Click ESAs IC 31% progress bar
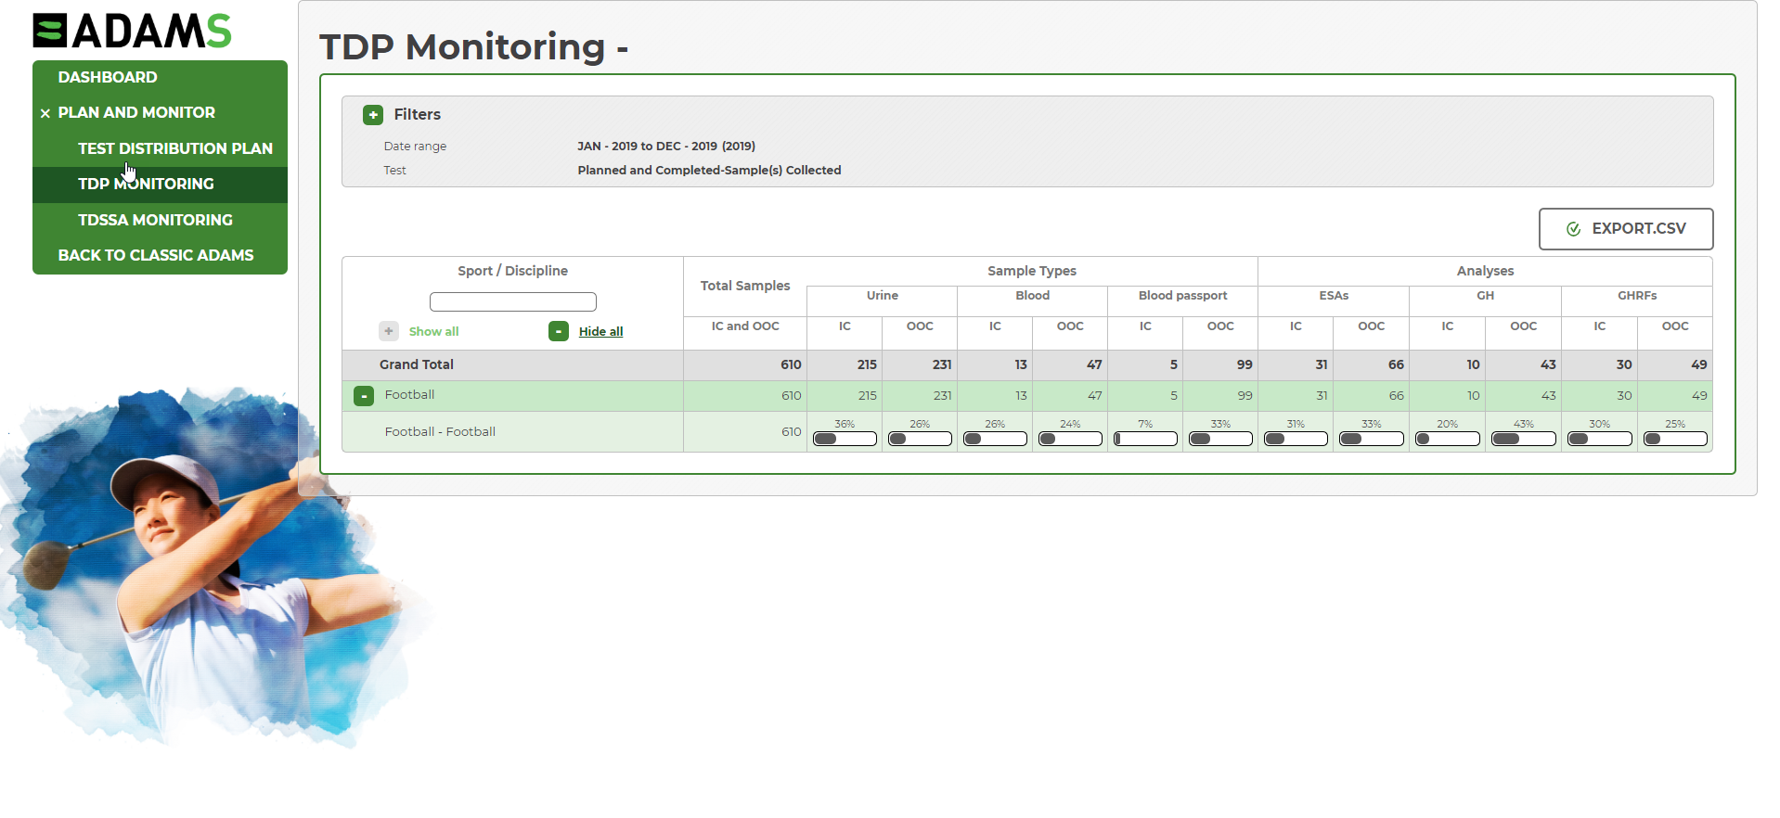 1296,439
